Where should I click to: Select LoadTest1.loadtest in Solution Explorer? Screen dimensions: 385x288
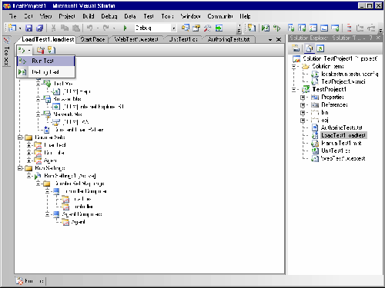coord(343,135)
